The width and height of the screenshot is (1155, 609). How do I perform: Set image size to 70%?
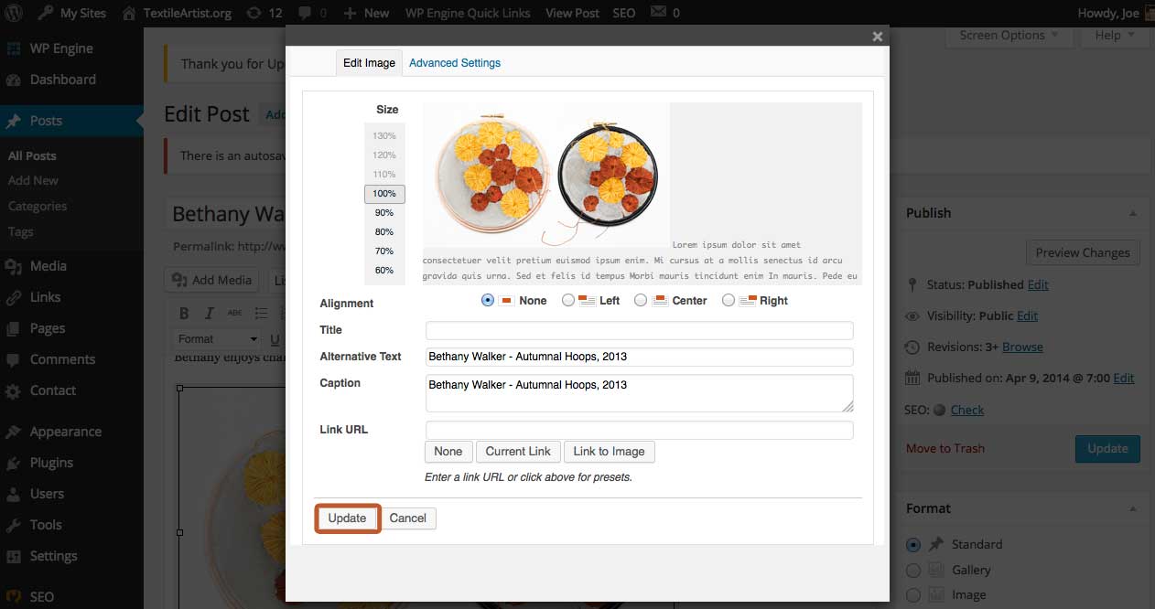click(x=384, y=251)
